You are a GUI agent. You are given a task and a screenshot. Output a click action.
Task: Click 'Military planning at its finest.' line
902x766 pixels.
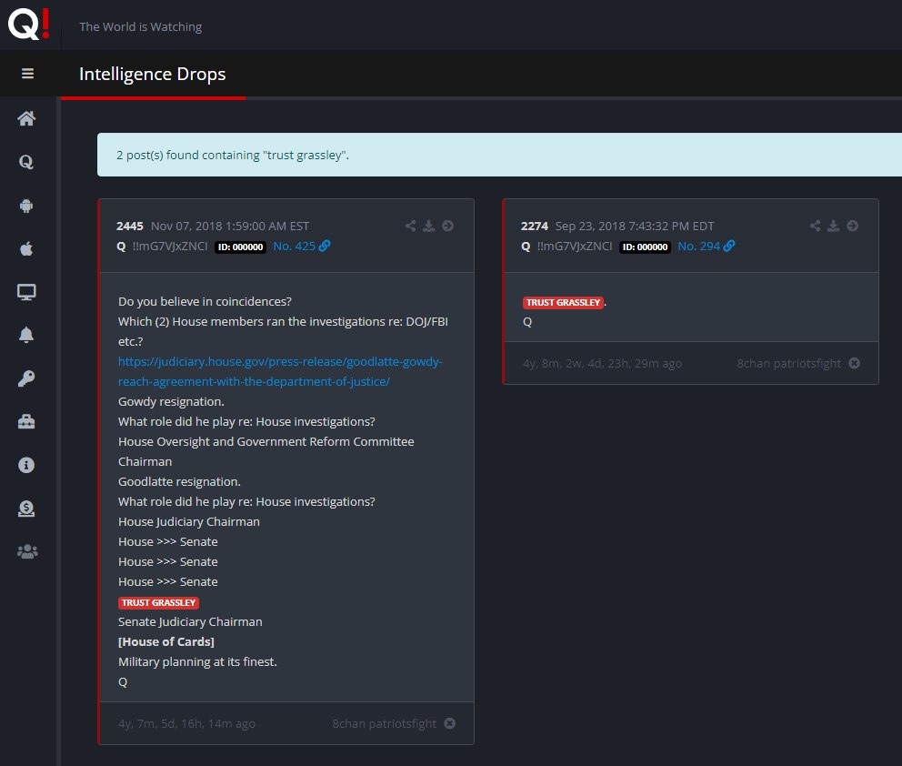tap(197, 661)
